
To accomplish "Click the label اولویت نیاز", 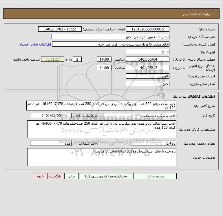I will point(207,52).
